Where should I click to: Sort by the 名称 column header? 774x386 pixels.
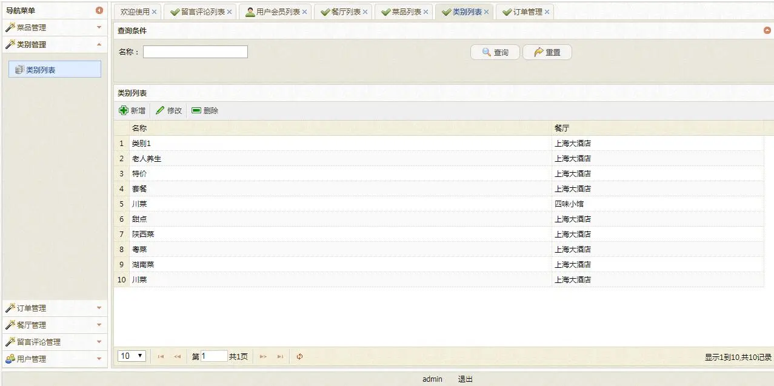coord(341,128)
